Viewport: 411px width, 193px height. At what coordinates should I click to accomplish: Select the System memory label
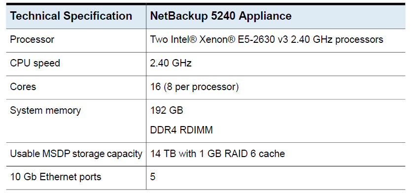point(45,110)
